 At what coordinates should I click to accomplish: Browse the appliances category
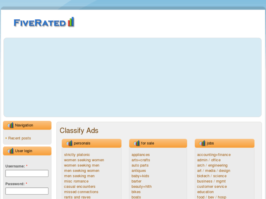[141, 154]
